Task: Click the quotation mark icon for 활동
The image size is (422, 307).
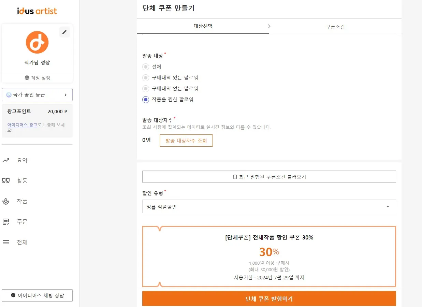Action: pyautogui.click(x=6, y=181)
